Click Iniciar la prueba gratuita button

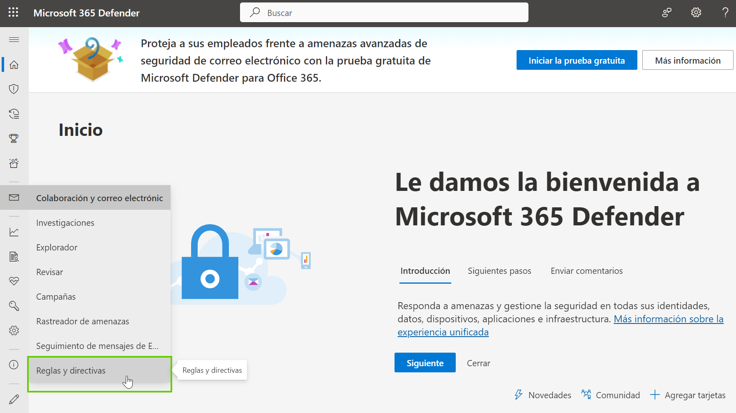click(x=577, y=60)
